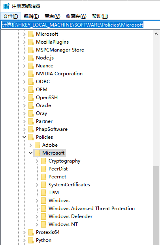The height and width of the screenshot is (245, 160).
Task: Collapse the Microsoft key under Policies
Action: 31,153
